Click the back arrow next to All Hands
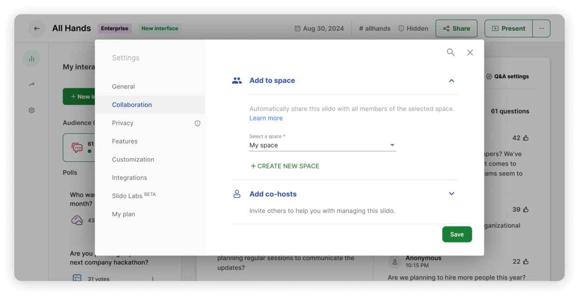The height and width of the screenshot is (297, 579). point(37,28)
